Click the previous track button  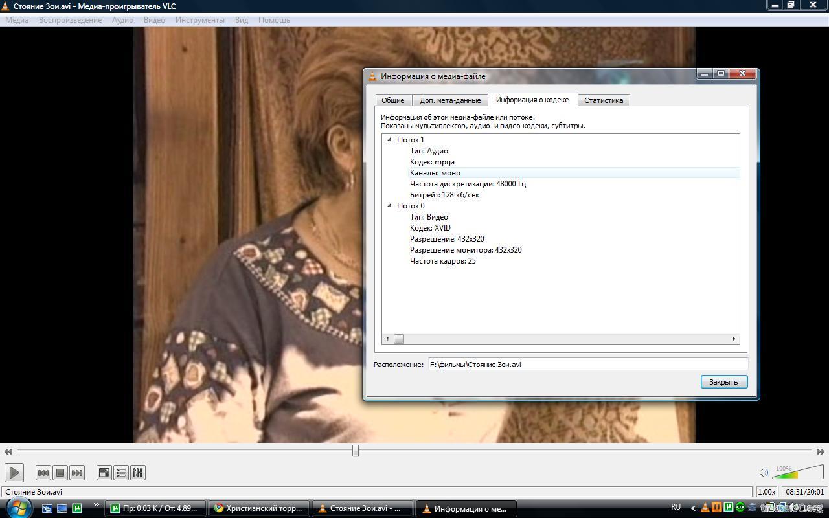pos(43,473)
